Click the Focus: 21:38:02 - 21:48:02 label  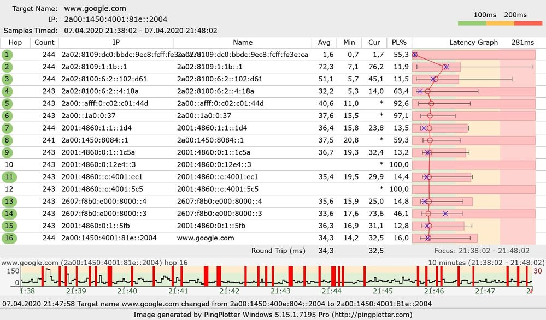pos(482,251)
